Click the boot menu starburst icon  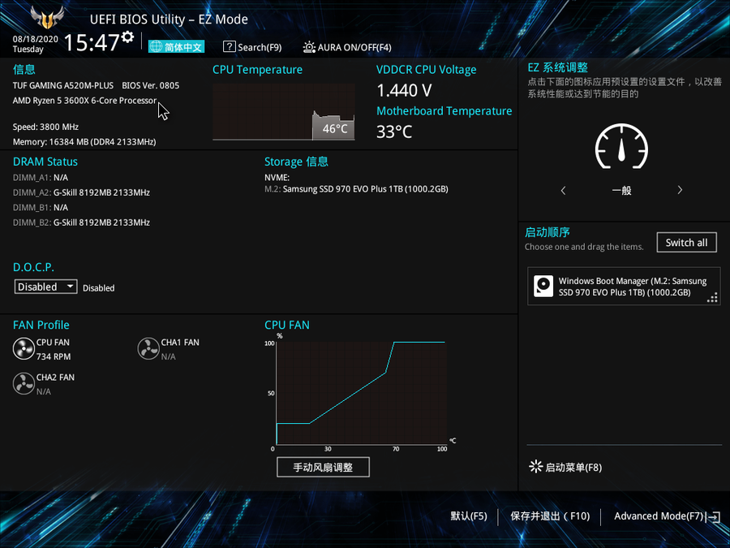pos(535,467)
